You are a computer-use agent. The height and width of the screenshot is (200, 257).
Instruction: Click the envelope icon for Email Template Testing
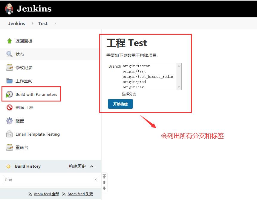(x=9, y=134)
